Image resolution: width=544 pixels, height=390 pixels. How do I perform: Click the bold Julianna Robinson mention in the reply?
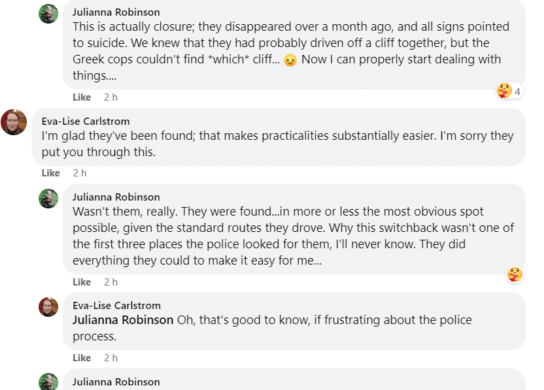pyautogui.click(x=123, y=320)
